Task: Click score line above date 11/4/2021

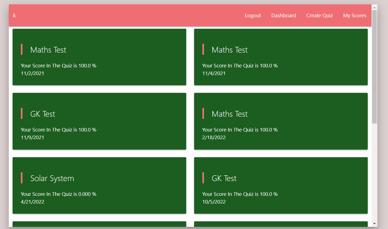Action: (x=240, y=66)
